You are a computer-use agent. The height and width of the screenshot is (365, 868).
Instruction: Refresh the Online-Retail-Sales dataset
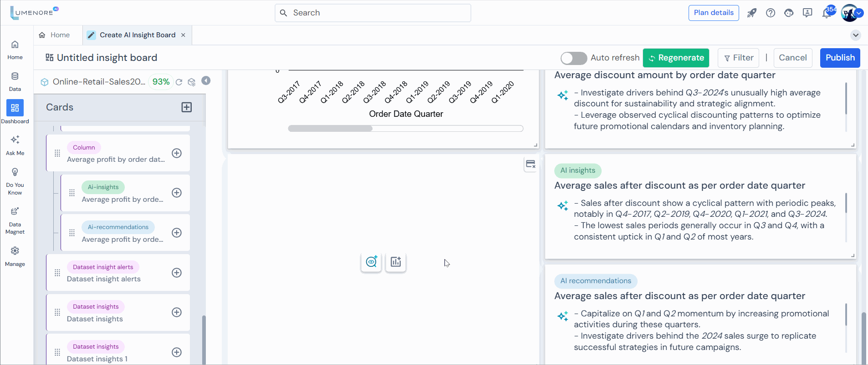click(x=179, y=82)
